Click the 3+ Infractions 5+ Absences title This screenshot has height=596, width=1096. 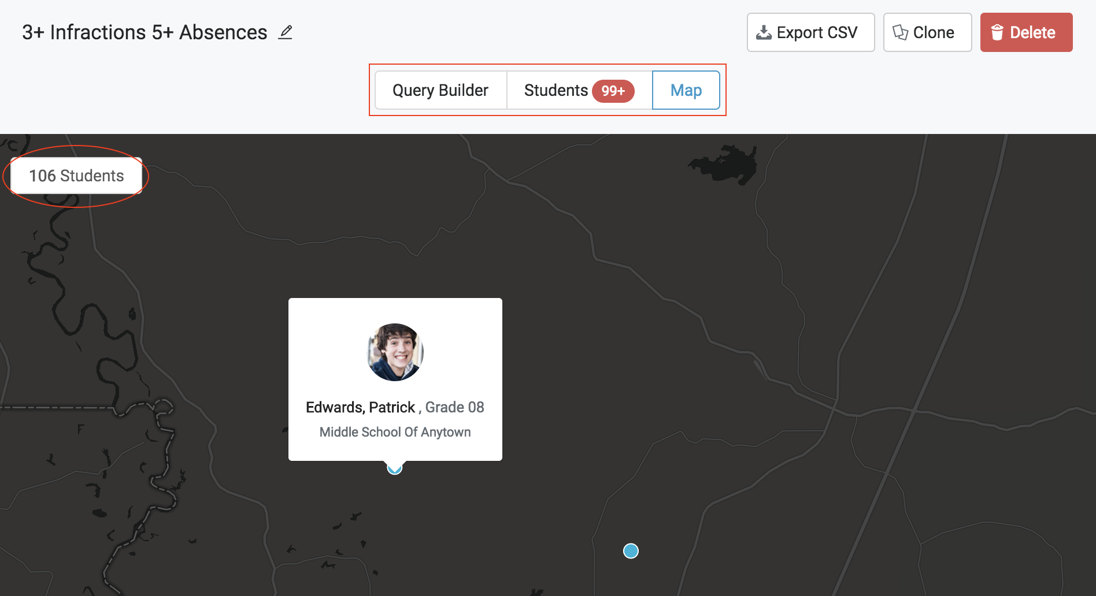[x=145, y=32]
